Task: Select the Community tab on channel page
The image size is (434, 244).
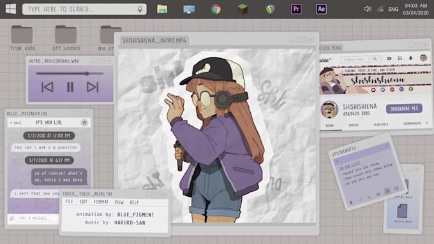Action: (x=412, y=124)
